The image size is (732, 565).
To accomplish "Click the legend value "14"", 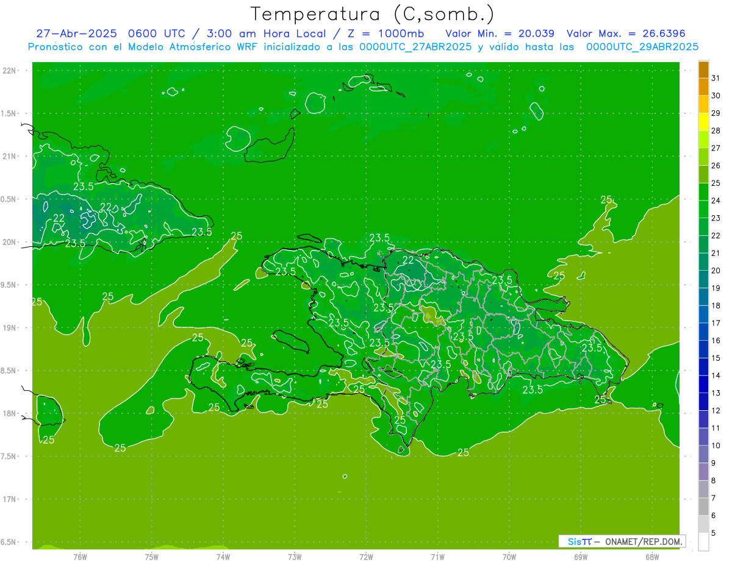I will pyautogui.click(x=716, y=375).
